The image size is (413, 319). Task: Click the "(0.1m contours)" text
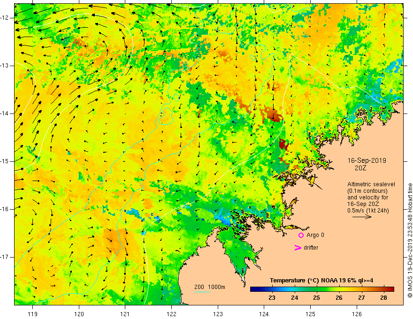coord(367,191)
